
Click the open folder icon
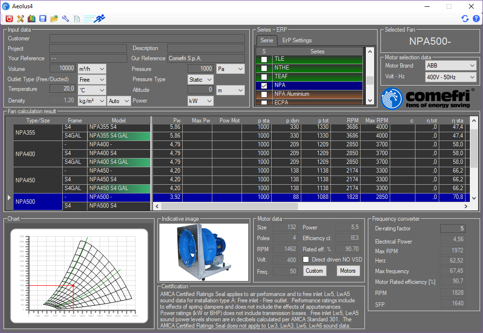click(x=54, y=19)
